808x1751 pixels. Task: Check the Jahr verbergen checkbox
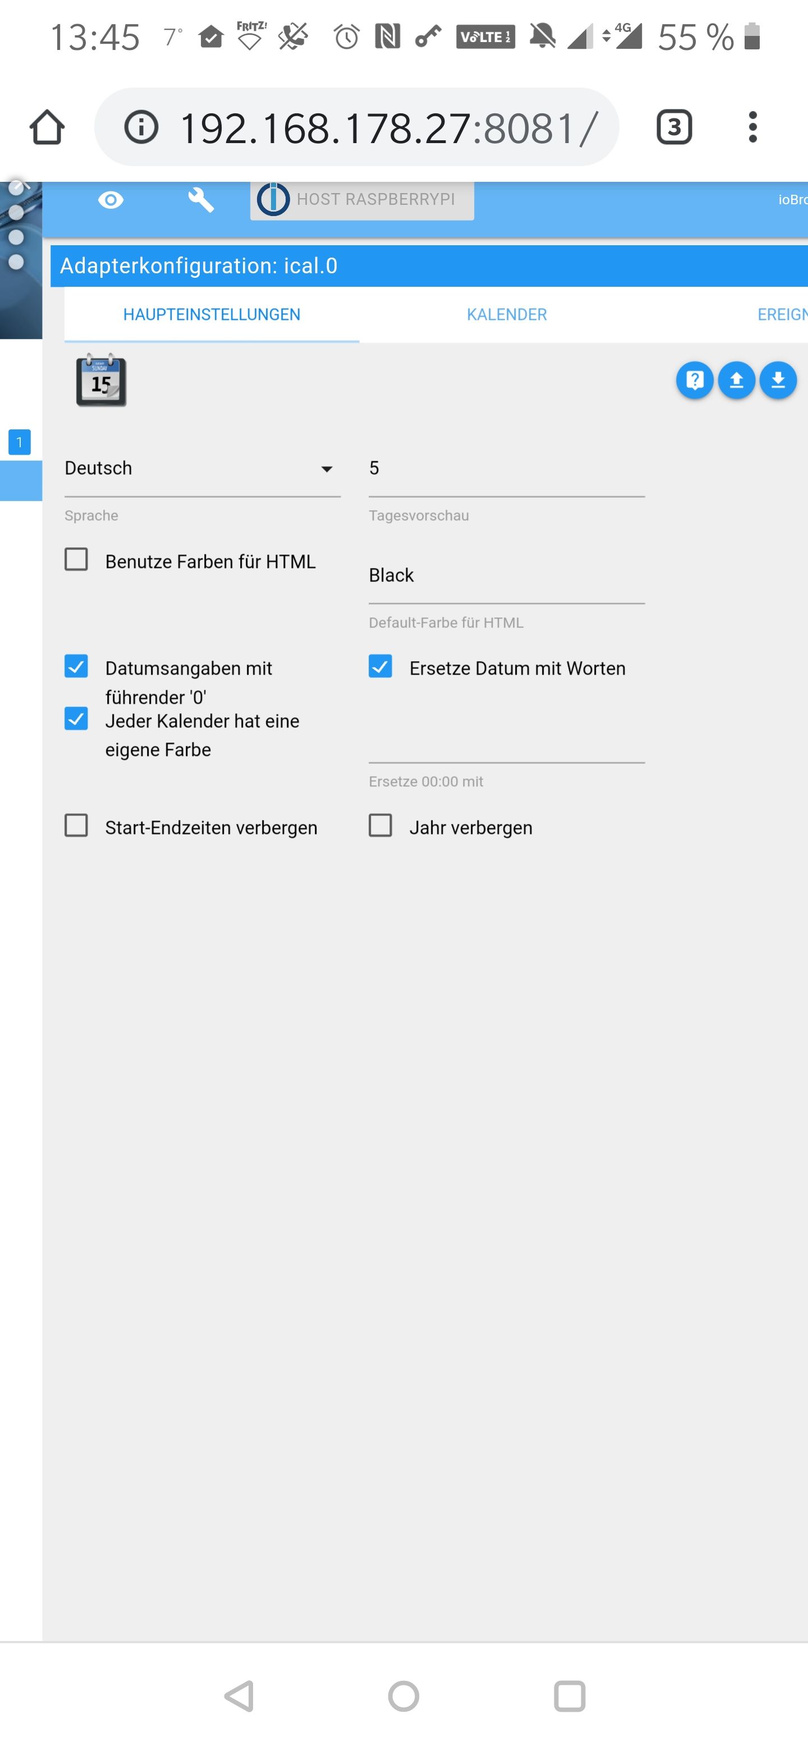click(x=380, y=825)
